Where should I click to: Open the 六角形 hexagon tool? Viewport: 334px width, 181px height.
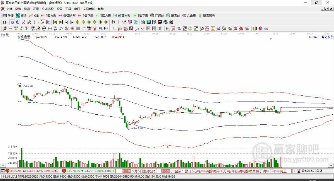click(189, 16)
